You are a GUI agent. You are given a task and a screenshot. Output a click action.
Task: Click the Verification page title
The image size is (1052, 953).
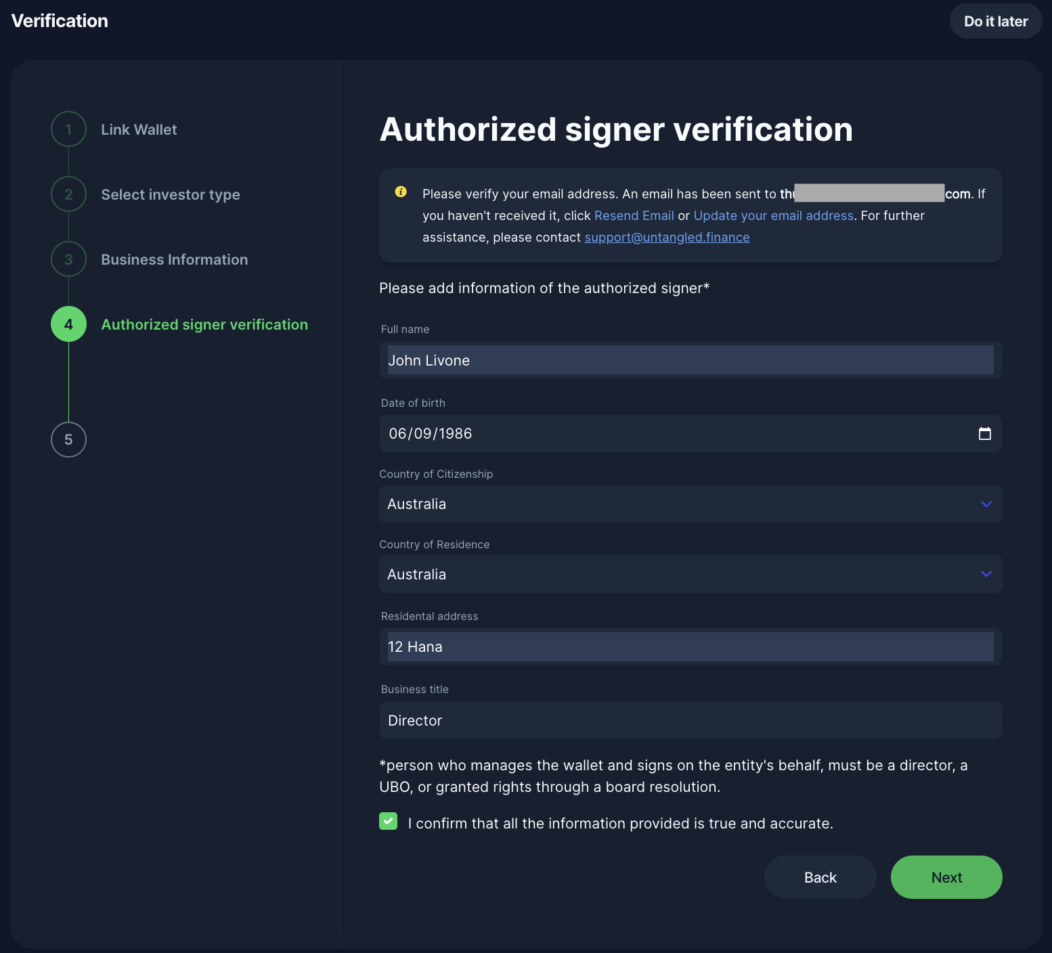pos(60,21)
